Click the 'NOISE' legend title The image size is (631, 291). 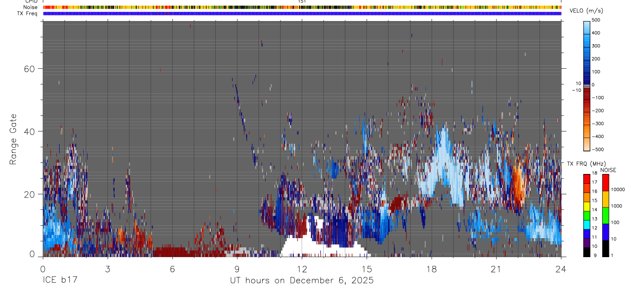pos(608,170)
